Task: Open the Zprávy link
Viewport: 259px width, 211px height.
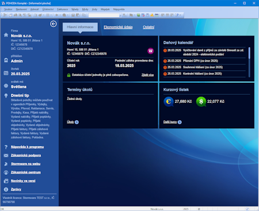Action: [x=16, y=189]
